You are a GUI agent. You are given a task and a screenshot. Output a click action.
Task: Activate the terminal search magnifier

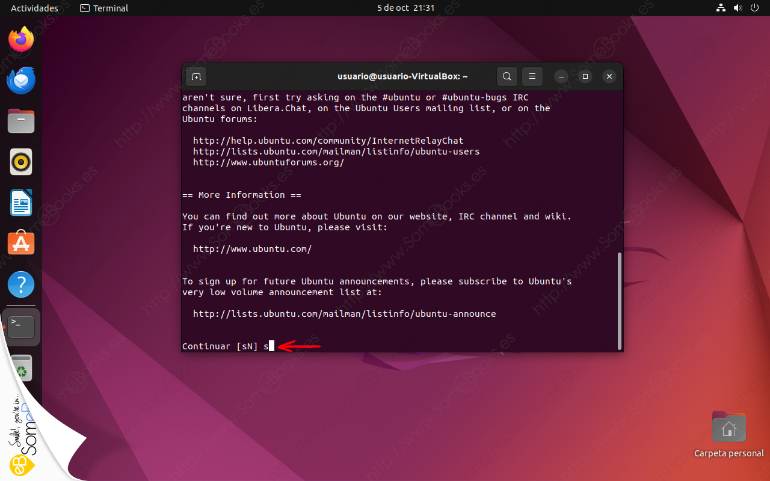coord(507,76)
